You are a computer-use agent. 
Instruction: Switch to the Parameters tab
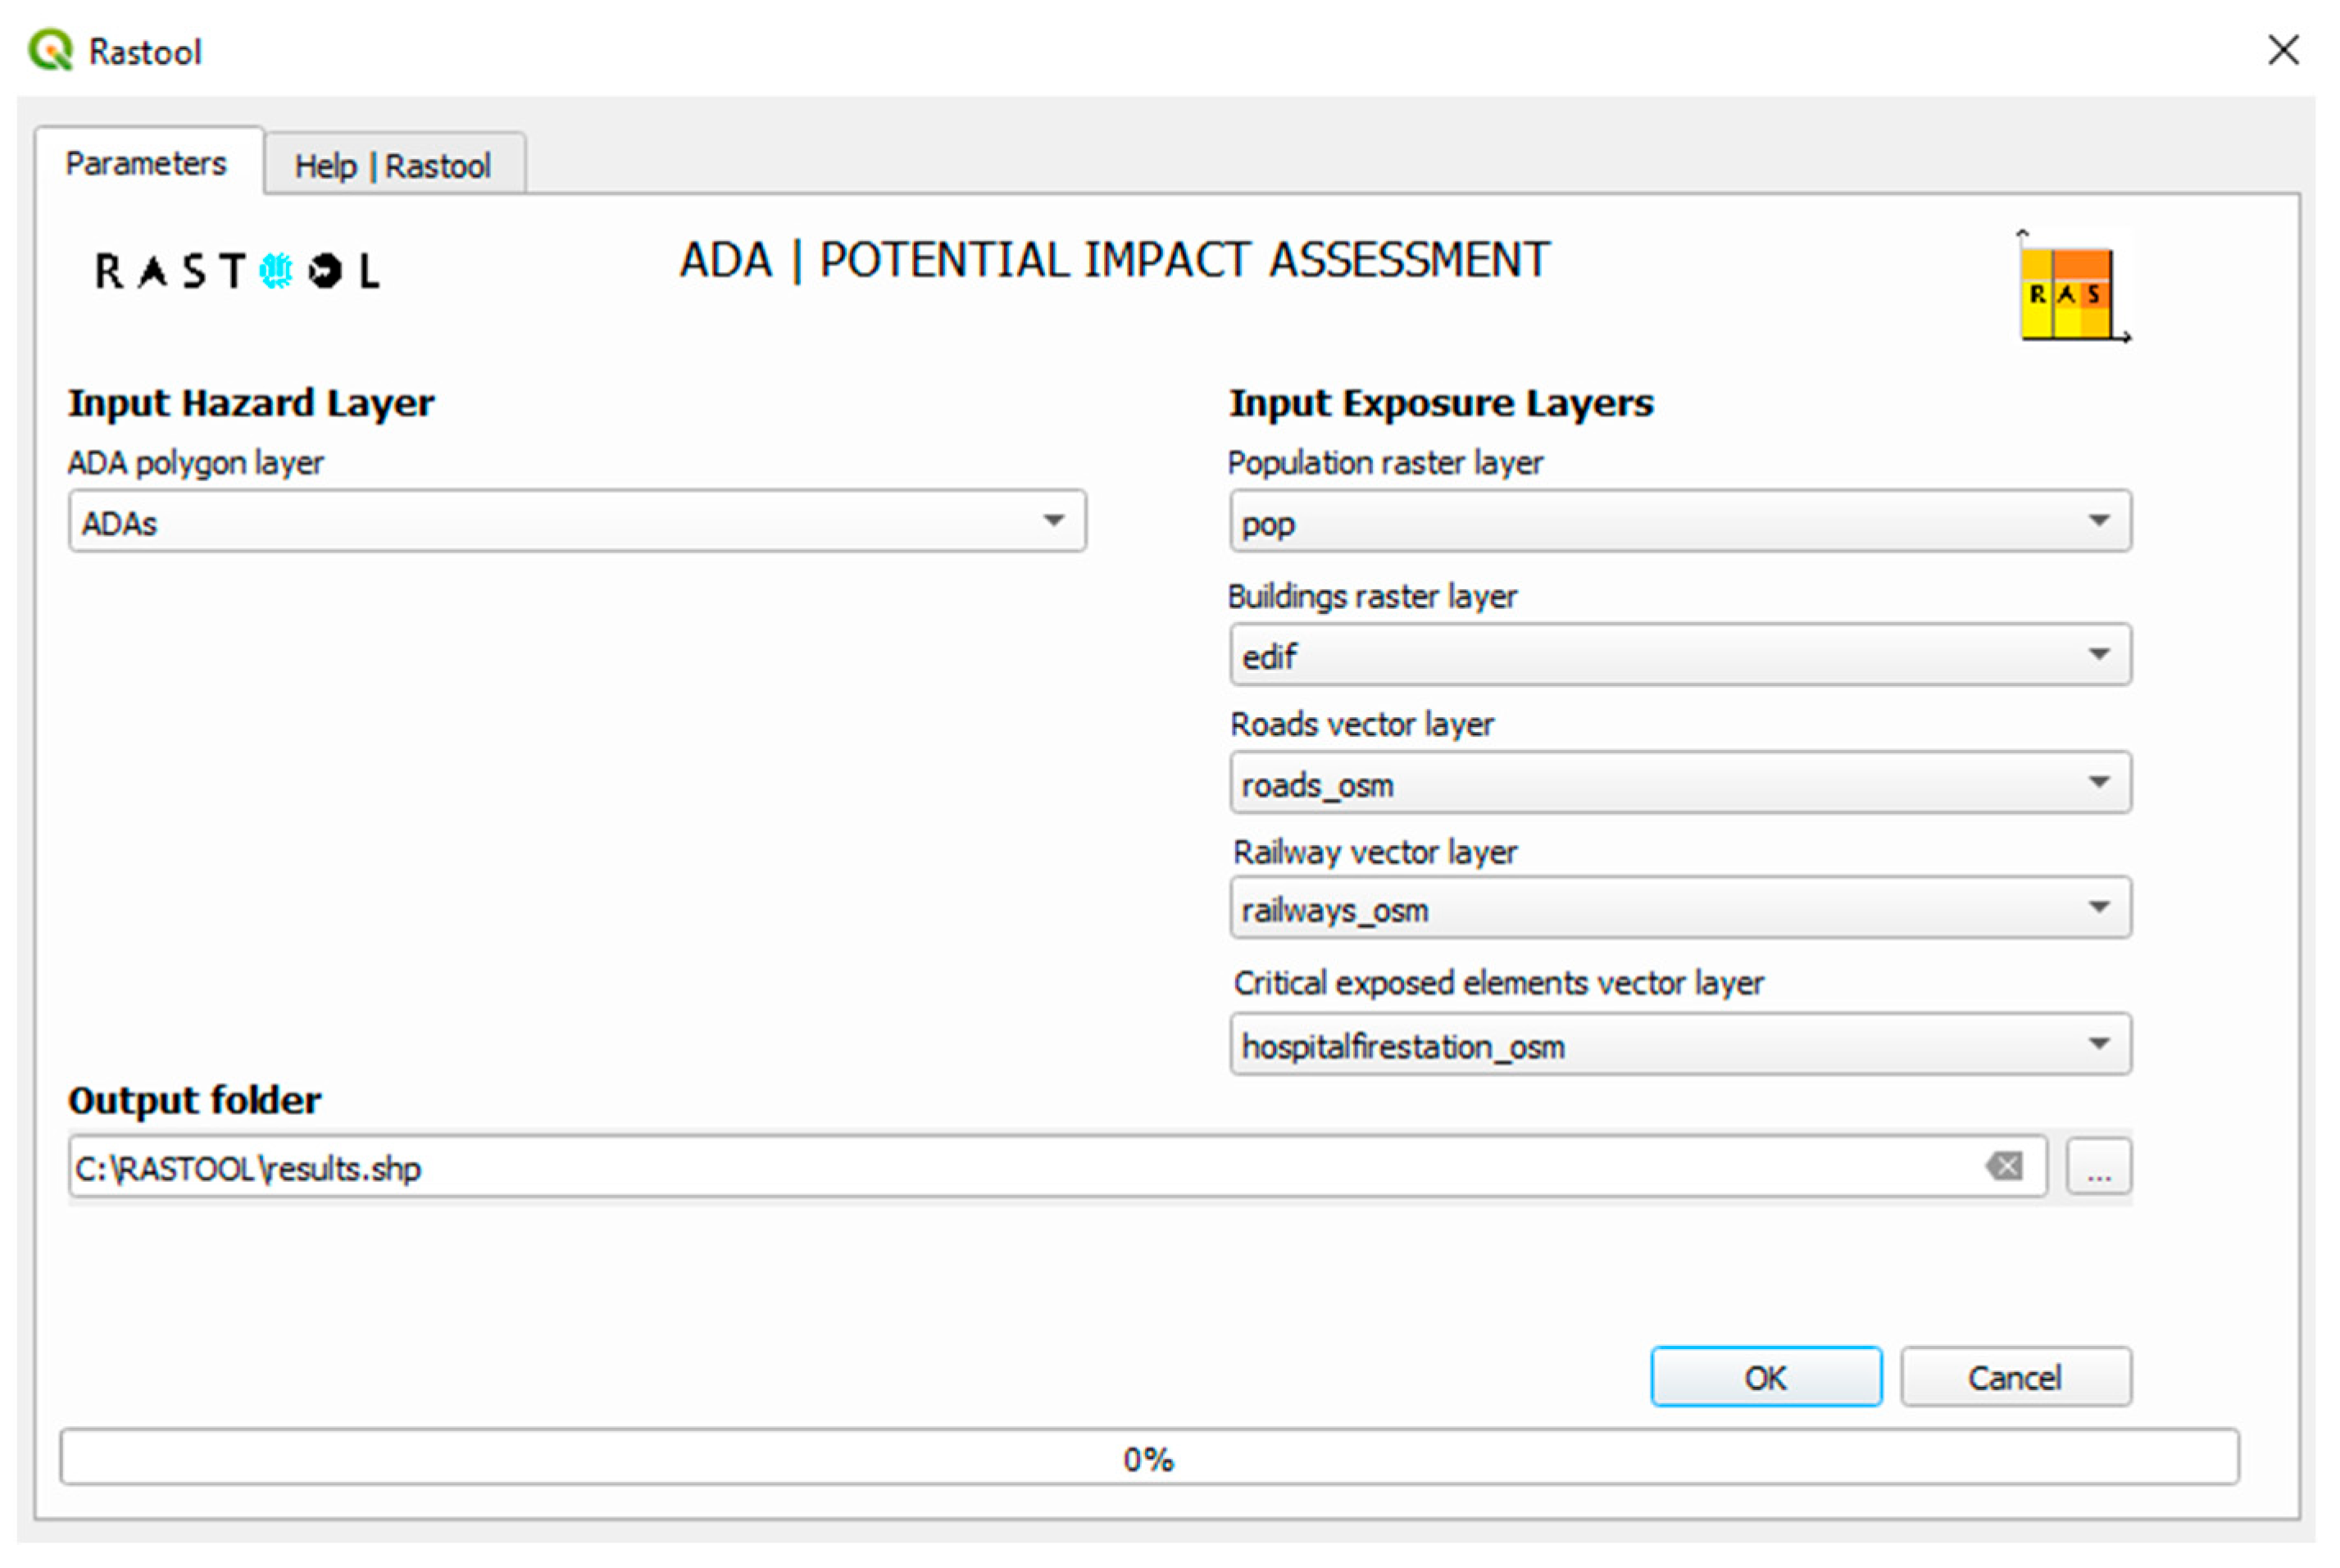146,163
